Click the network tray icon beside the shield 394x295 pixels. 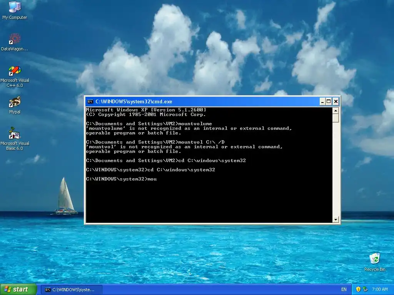(365, 289)
